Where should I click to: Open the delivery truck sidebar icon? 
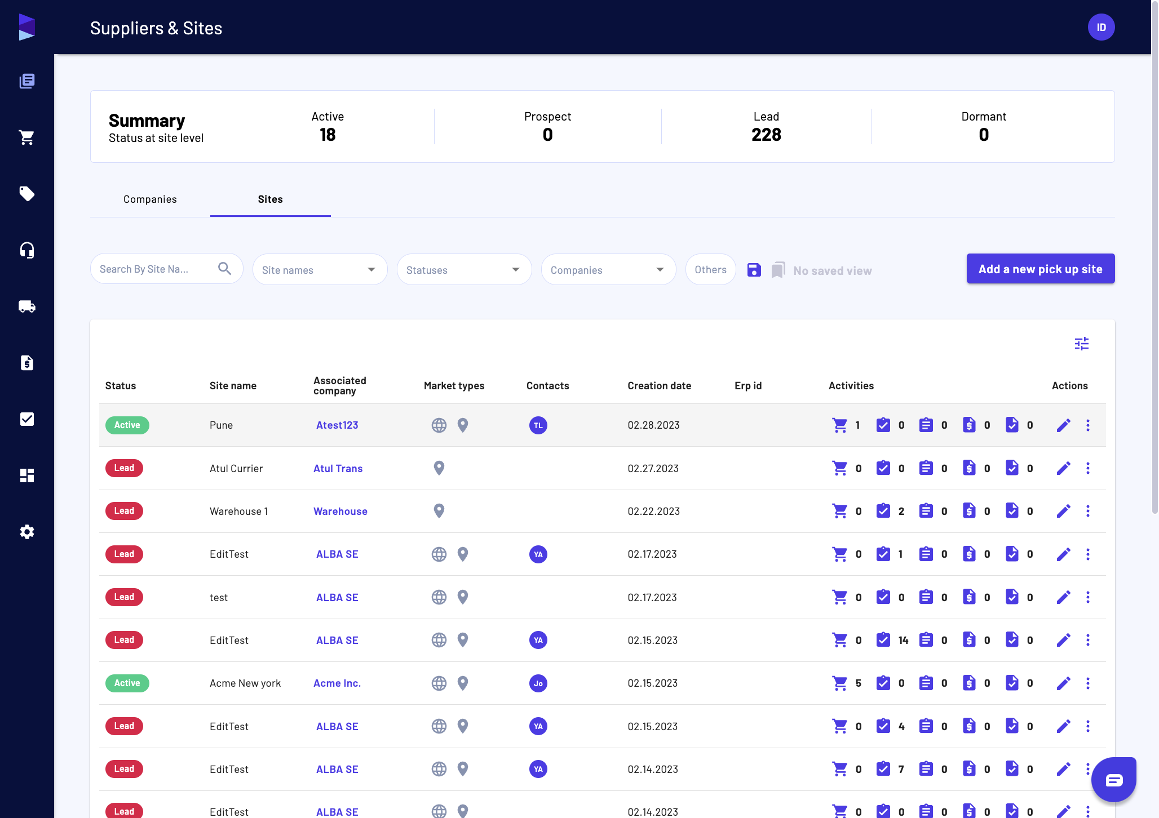click(26, 306)
